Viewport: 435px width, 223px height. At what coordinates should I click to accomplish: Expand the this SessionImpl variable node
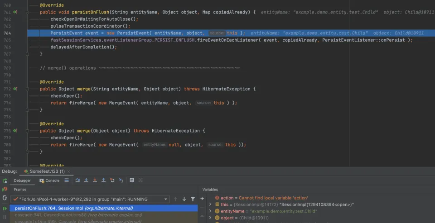tap(210, 204)
